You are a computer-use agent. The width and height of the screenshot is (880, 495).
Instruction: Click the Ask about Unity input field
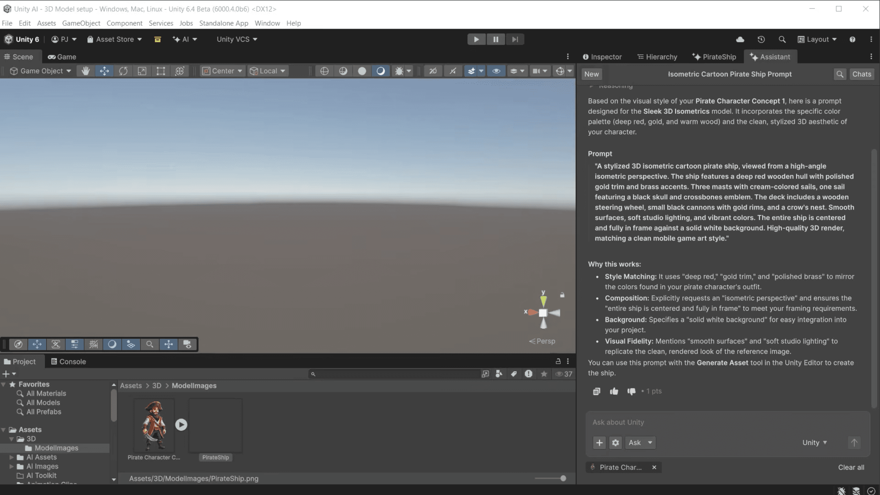pyautogui.click(x=727, y=422)
